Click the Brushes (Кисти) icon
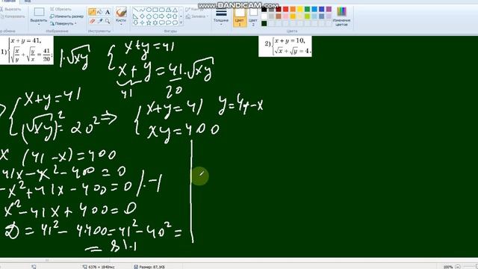Screen dimensions: 478x269 (121, 12)
